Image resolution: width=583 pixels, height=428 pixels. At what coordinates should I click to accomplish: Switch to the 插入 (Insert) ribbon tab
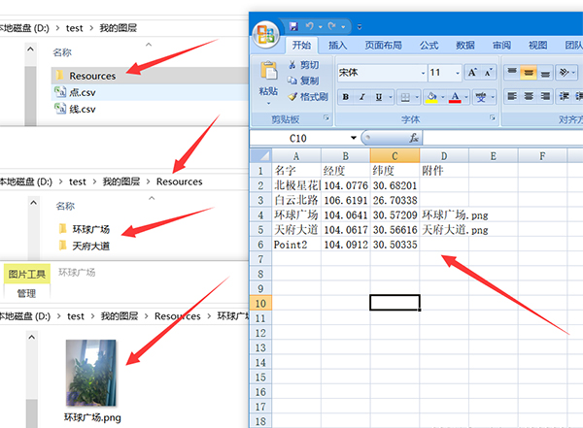coord(338,45)
